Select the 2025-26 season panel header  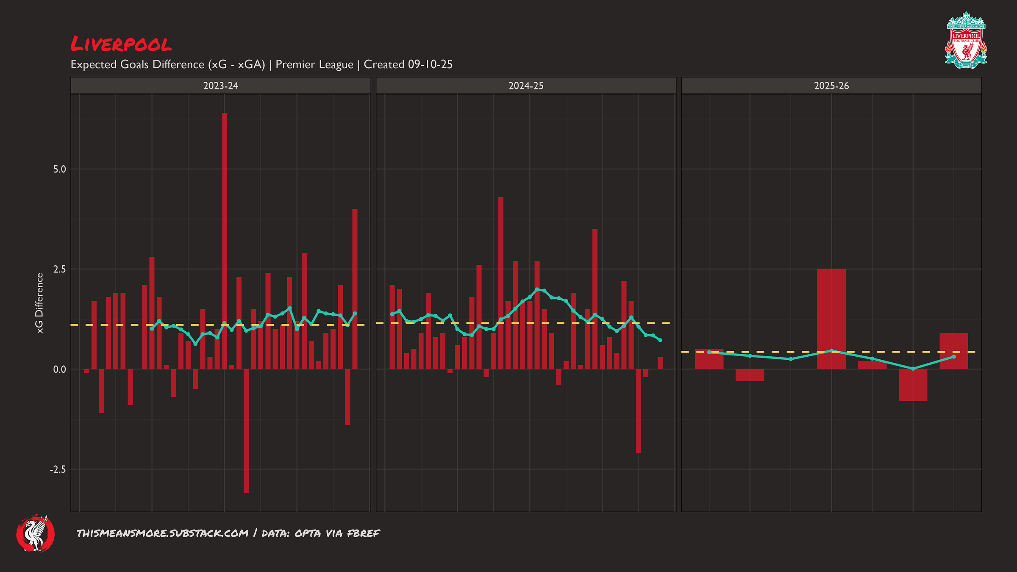tap(831, 86)
